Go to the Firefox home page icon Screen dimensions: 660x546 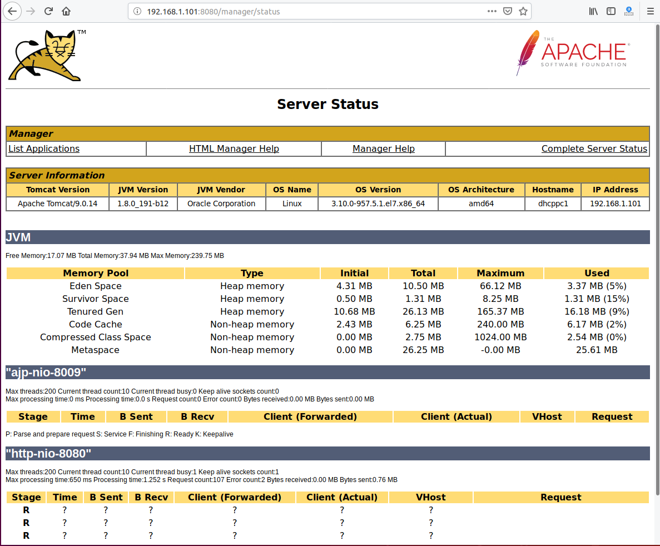(x=66, y=11)
